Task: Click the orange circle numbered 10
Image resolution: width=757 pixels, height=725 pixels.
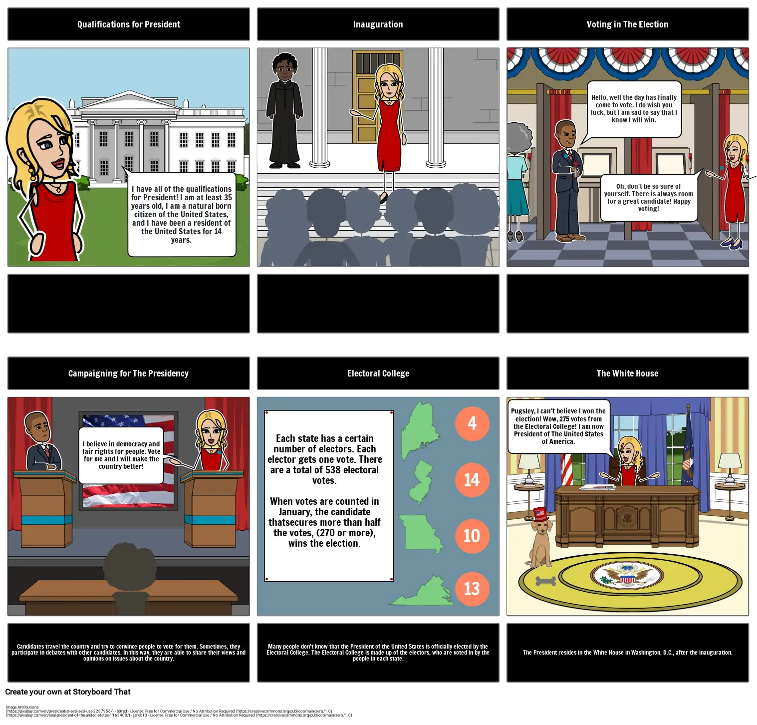Action: pos(472,536)
